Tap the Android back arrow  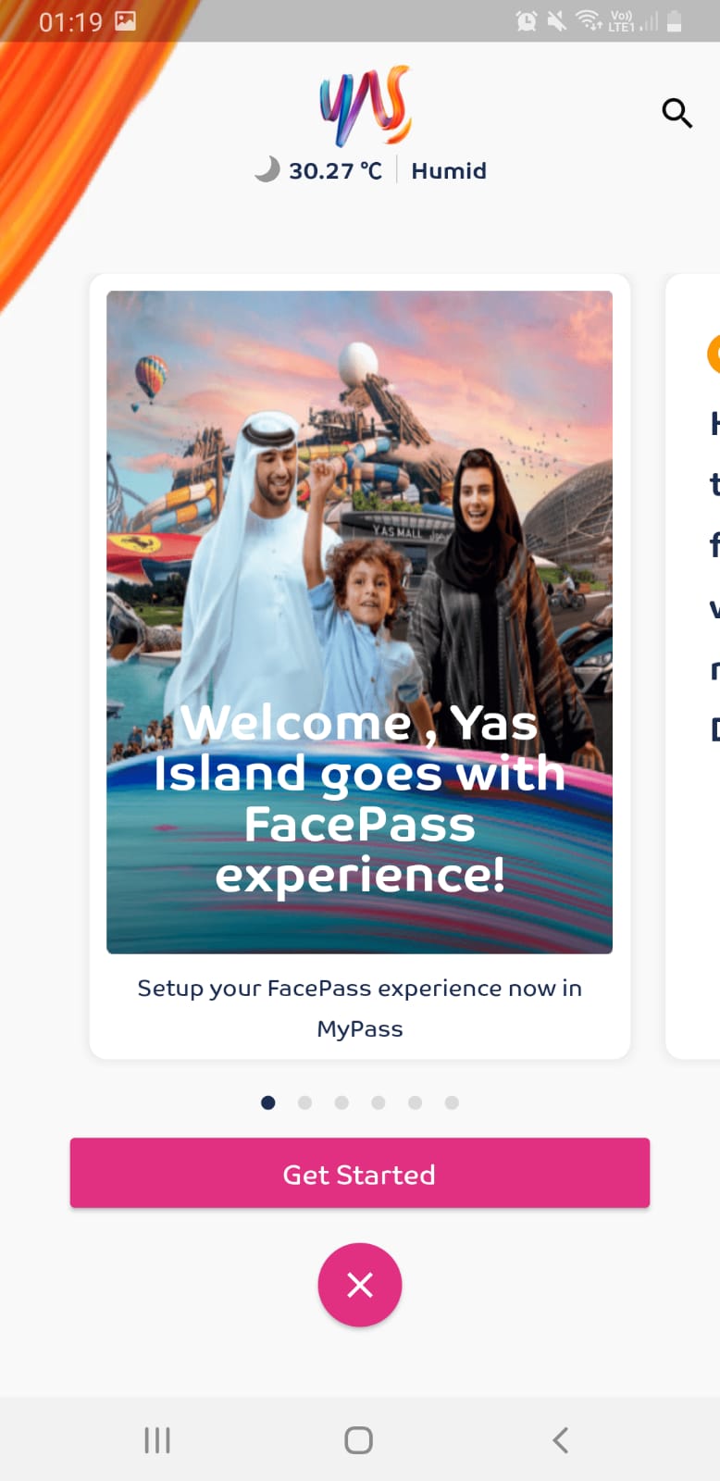pos(560,1440)
